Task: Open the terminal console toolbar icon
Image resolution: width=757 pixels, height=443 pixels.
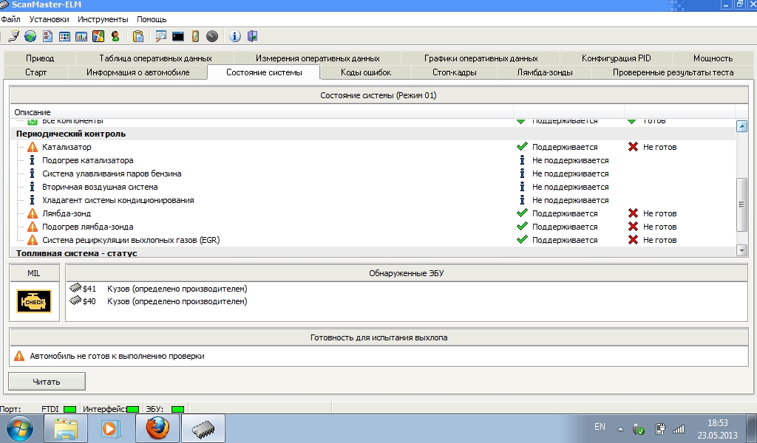Action: pyautogui.click(x=177, y=36)
